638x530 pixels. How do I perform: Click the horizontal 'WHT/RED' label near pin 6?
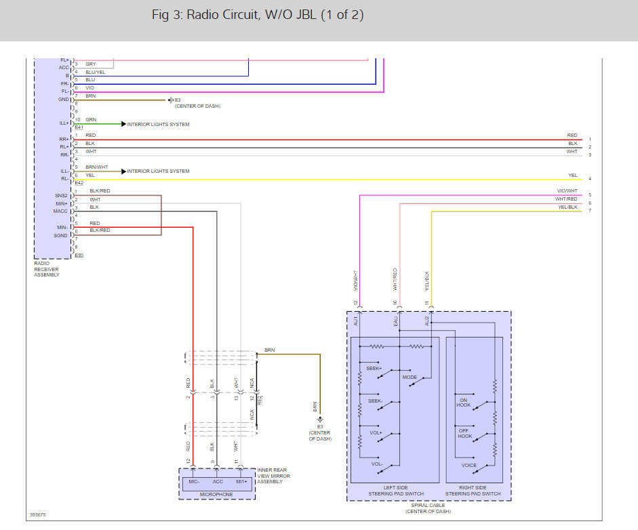[x=566, y=199]
